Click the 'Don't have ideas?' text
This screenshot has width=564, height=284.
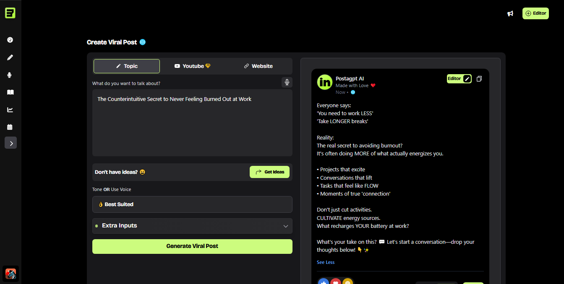click(x=116, y=172)
